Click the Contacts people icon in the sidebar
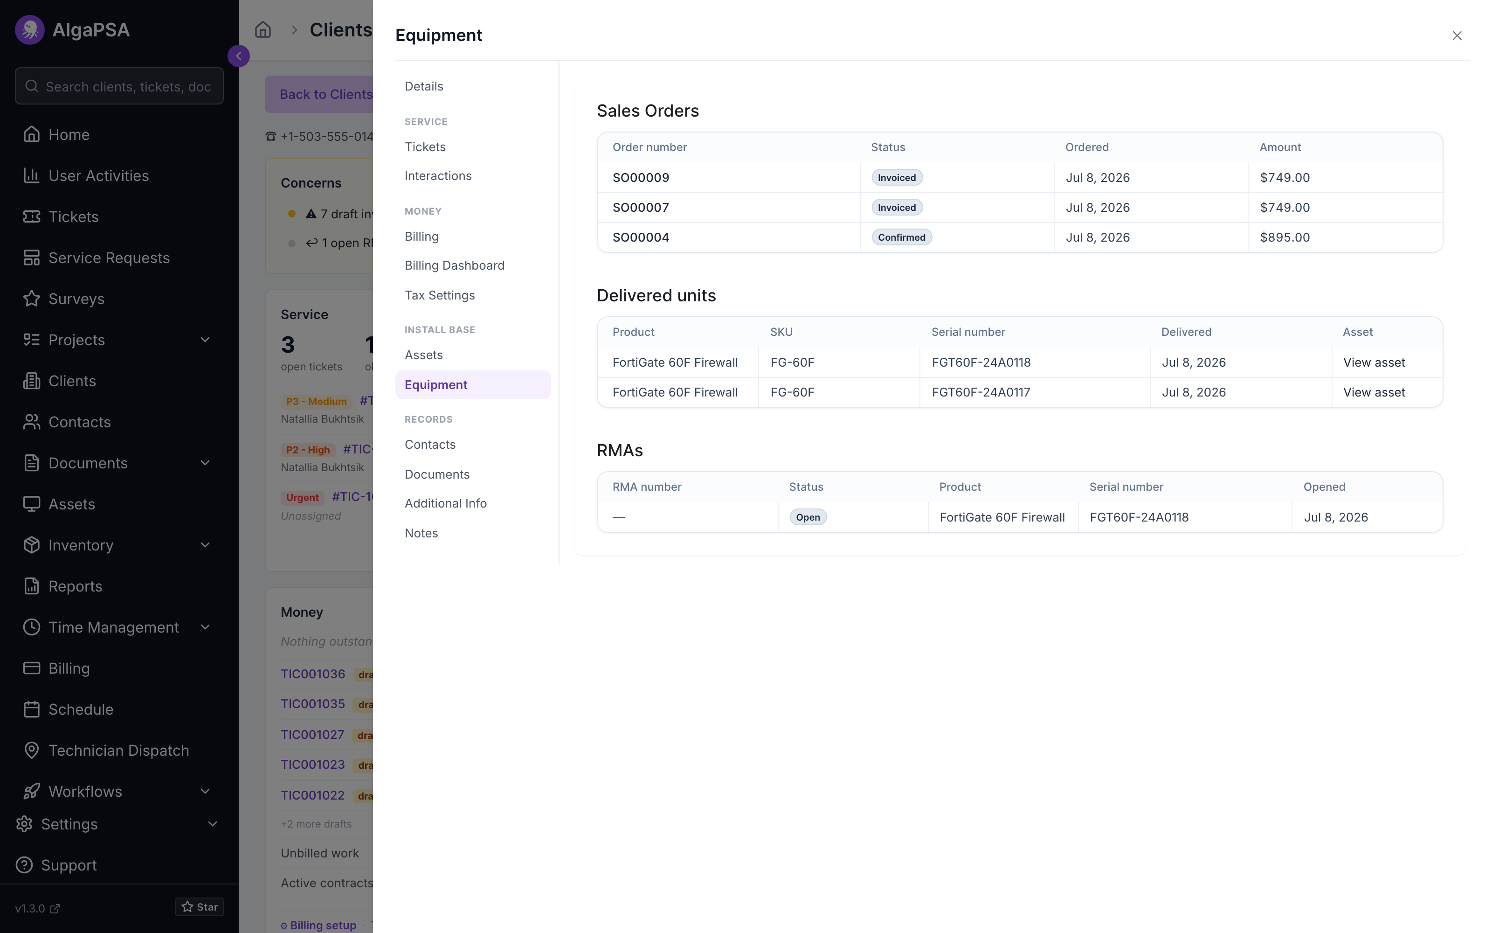 tap(31, 421)
